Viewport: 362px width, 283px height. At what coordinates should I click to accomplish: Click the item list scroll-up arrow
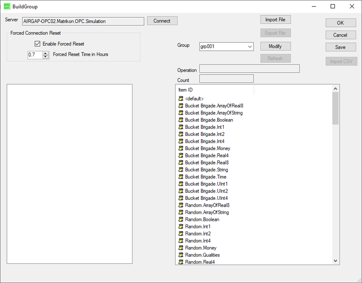pos(335,89)
